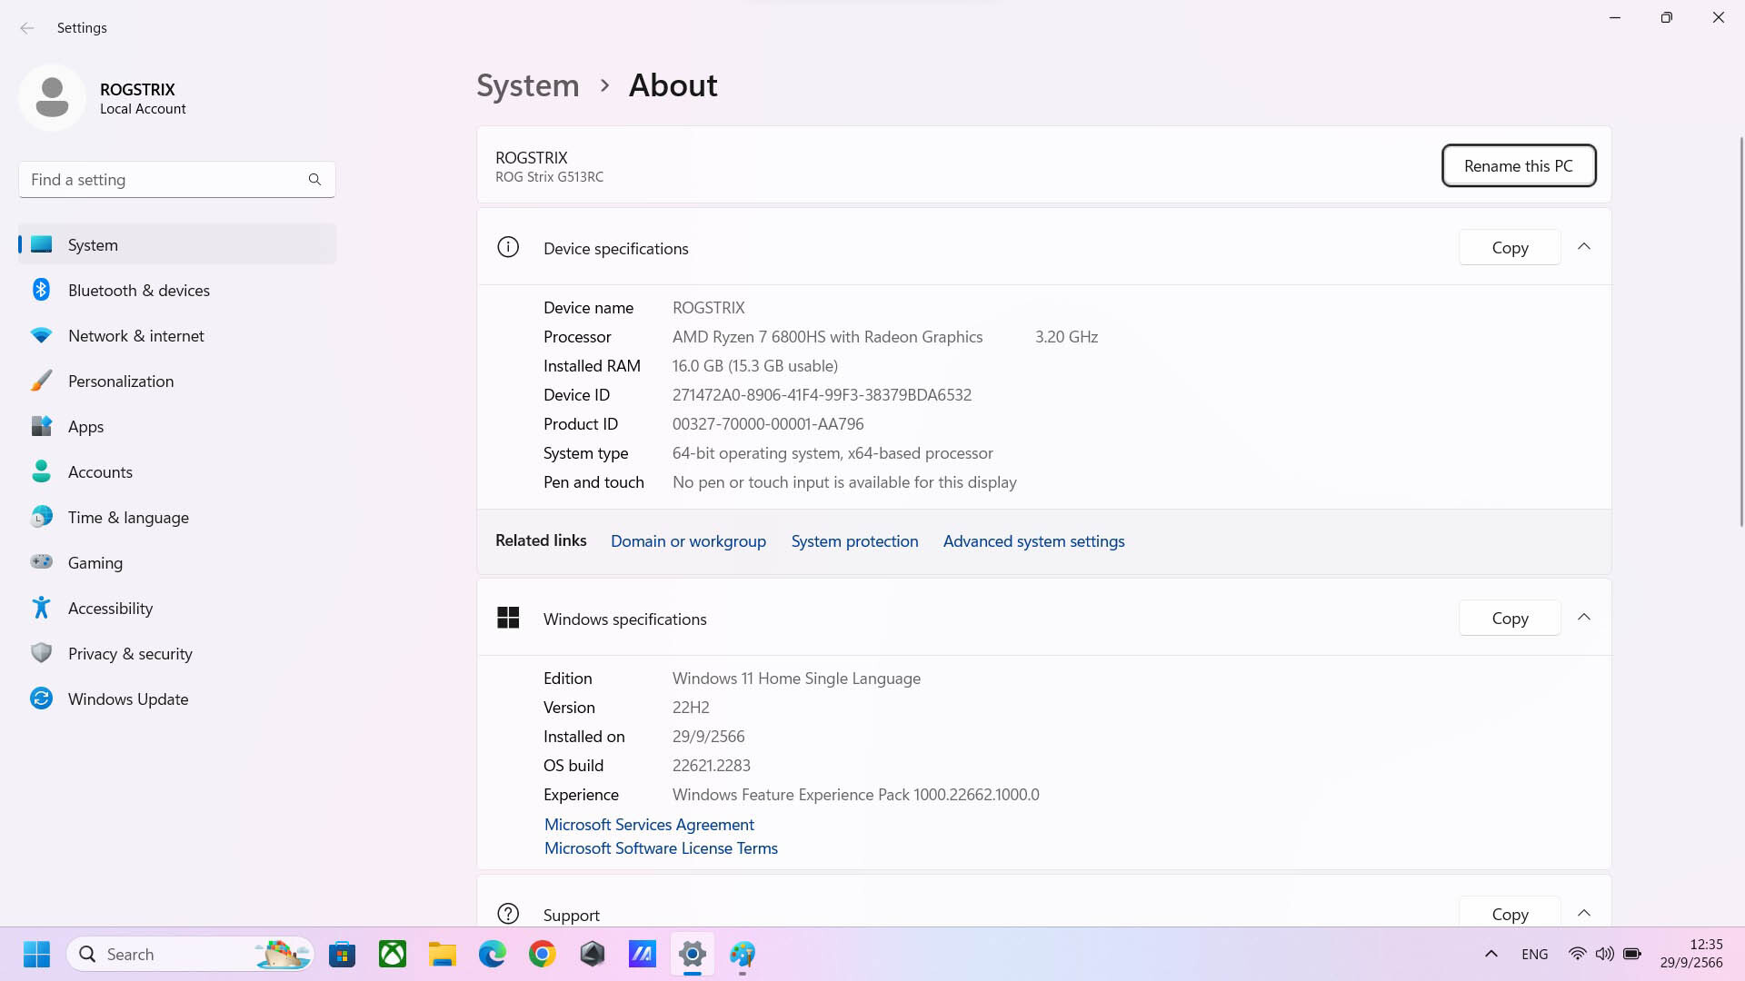Click the Gaming controller icon

pyautogui.click(x=41, y=562)
